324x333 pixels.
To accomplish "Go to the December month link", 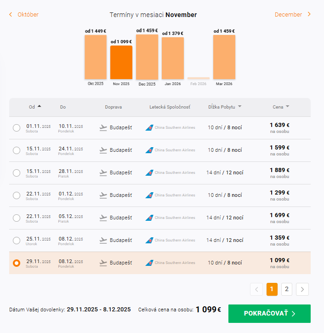I will (293, 14).
